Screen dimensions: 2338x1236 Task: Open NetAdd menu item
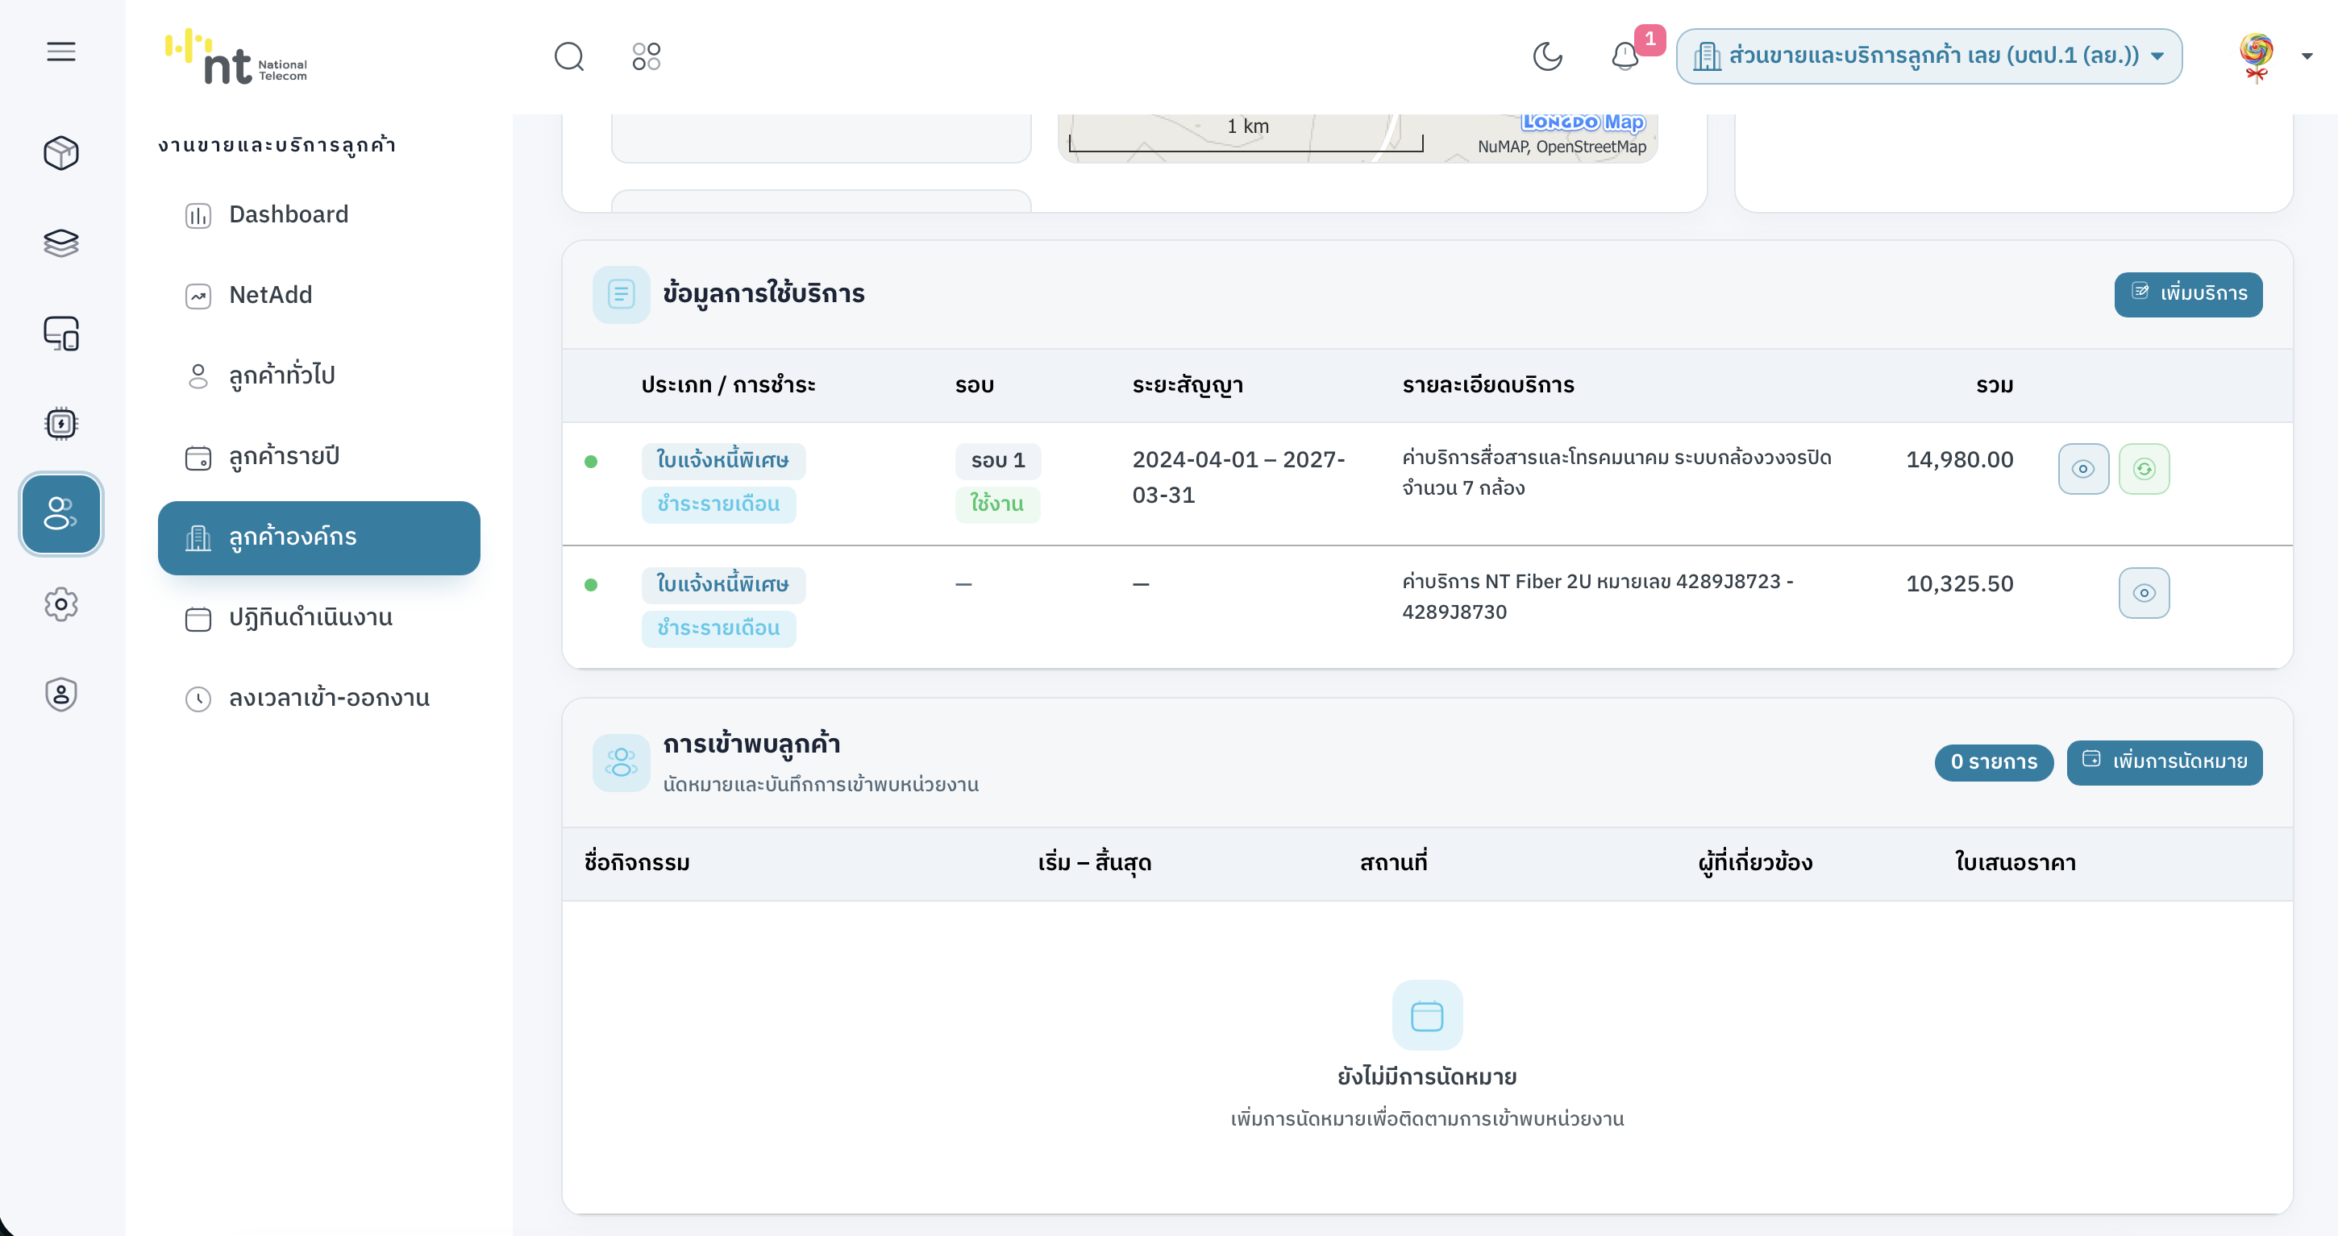coord(318,296)
